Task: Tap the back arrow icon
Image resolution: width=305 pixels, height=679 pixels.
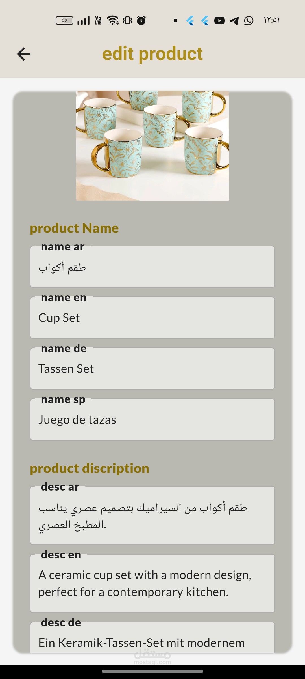Action: (24, 54)
